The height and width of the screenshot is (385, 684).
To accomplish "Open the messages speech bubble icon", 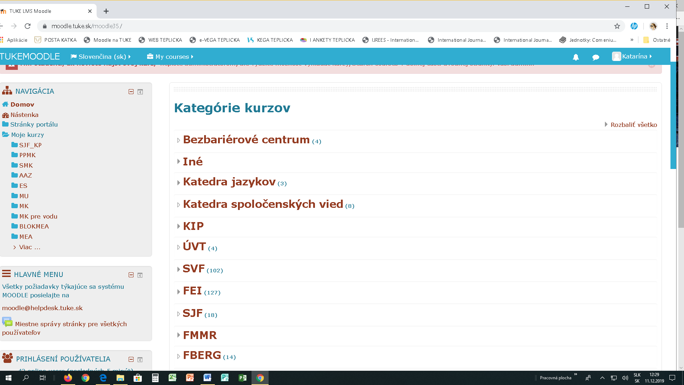I will [596, 57].
